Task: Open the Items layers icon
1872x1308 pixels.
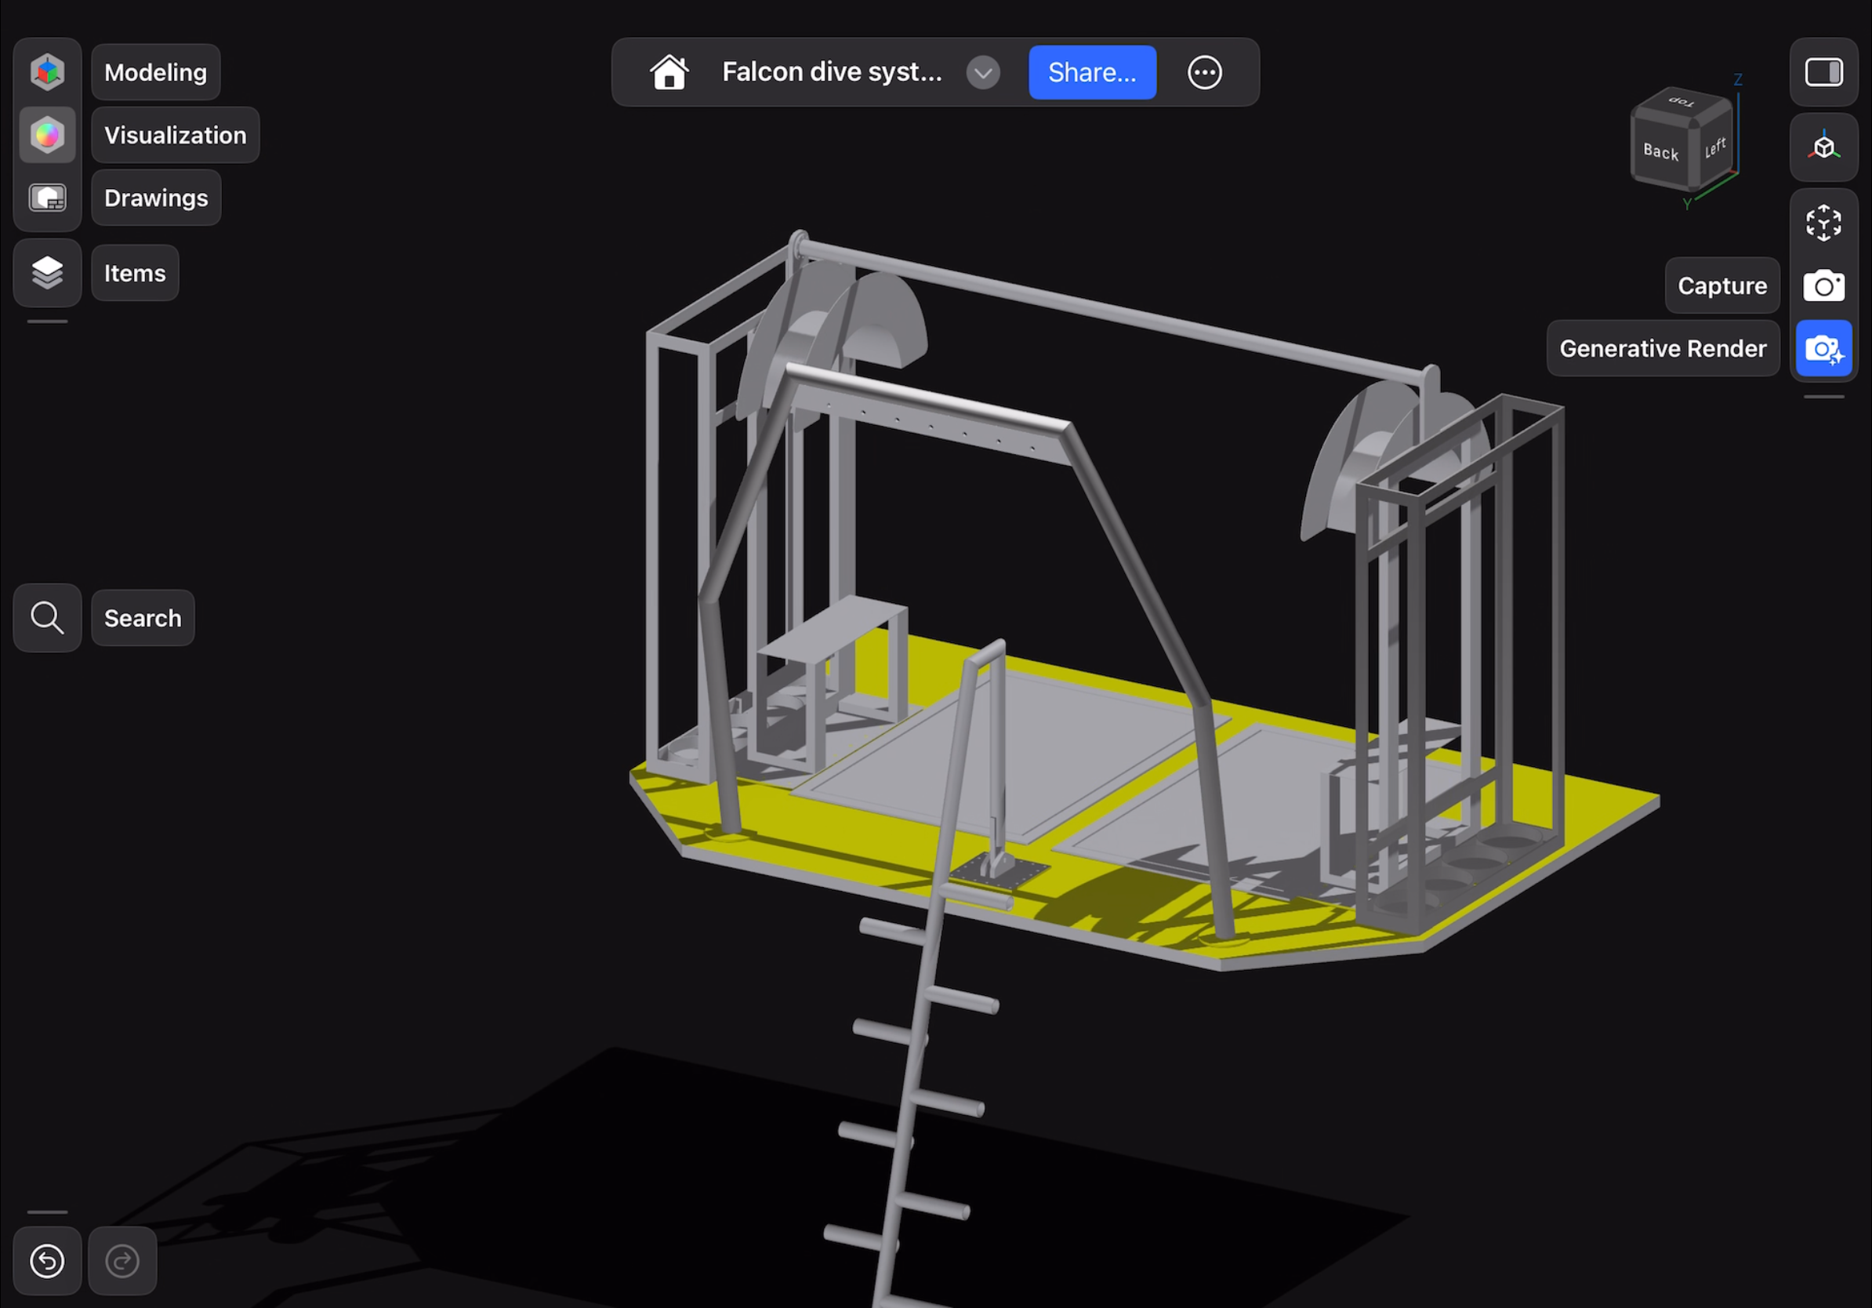Action: [x=47, y=272]
